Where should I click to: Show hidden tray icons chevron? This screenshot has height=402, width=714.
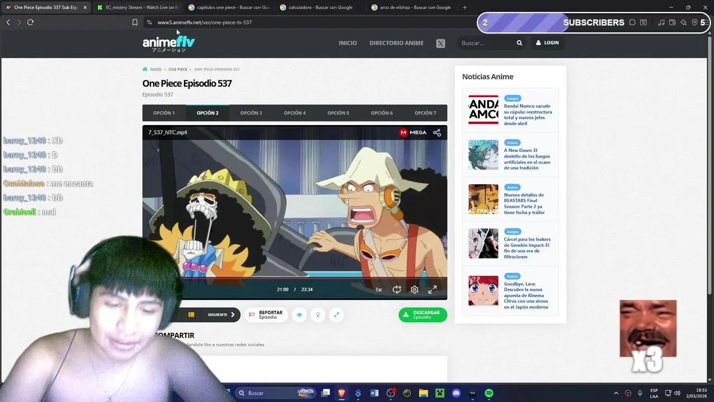point(616,393)
